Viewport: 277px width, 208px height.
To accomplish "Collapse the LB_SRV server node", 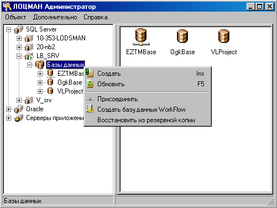I will 19,56.
